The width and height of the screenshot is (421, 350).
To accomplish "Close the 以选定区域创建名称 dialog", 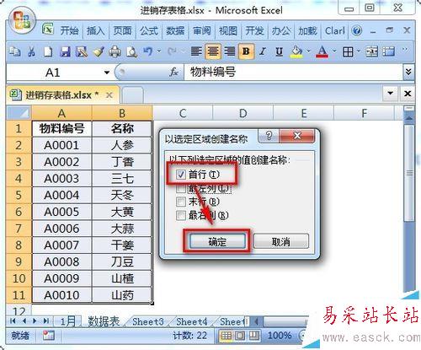I will (x=297, y=136).
